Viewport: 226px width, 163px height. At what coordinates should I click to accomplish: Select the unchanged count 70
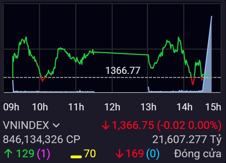(x=90, y=154)
